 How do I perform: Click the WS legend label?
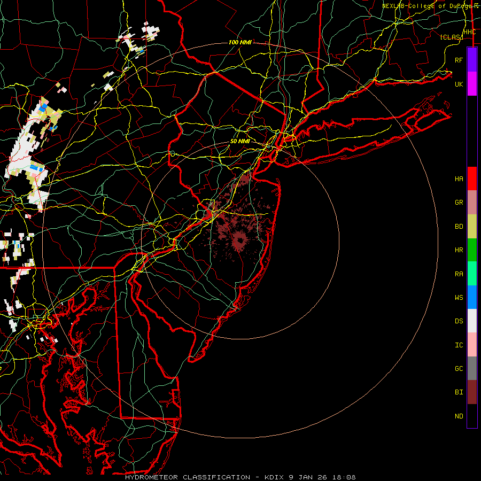(x=459, y=297)
